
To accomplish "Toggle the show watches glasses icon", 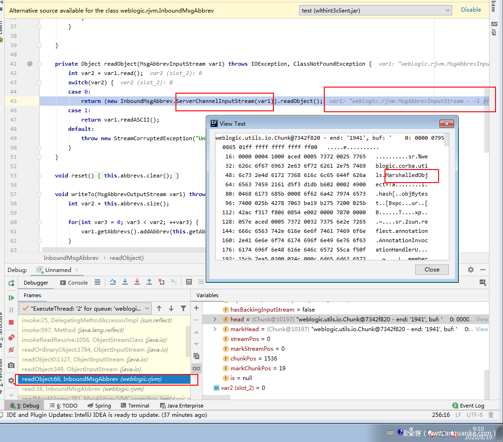I will tap(196, 368).
